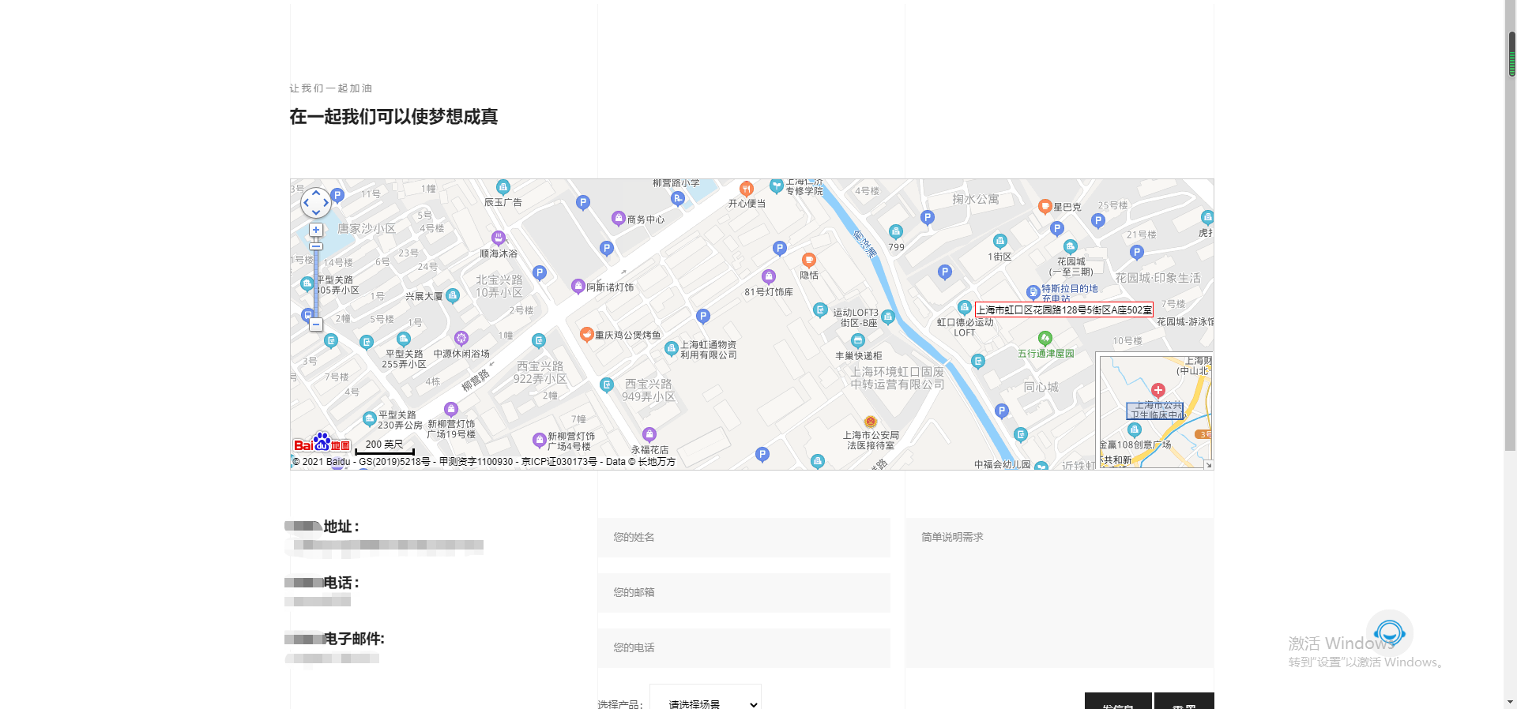Click the 开心便当 food marker
Screen dimensions: 1517x709
click(747, 189)
